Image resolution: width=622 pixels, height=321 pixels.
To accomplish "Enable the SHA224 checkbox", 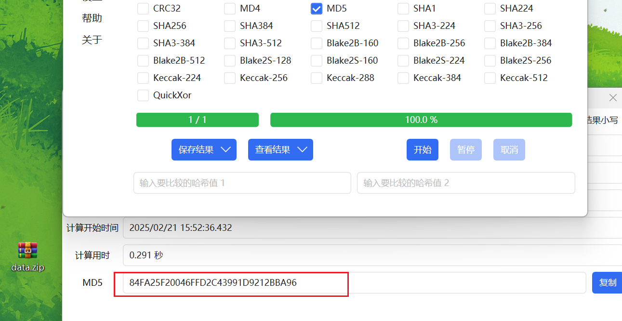I will tap(490, 9).
